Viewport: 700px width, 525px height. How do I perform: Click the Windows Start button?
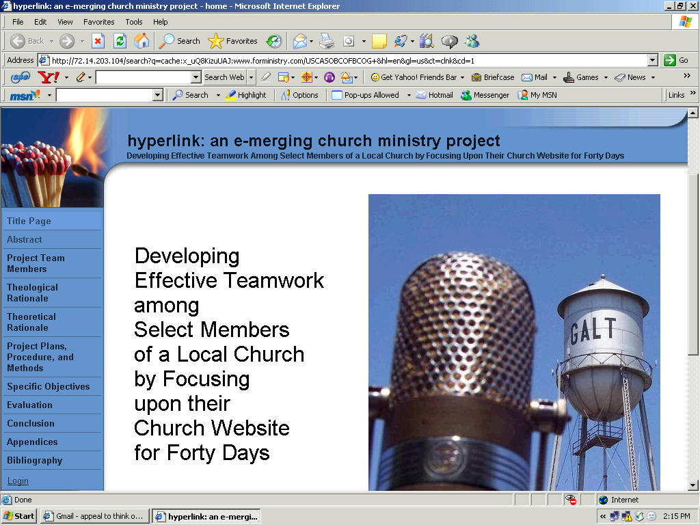click(x=18, y=516)
